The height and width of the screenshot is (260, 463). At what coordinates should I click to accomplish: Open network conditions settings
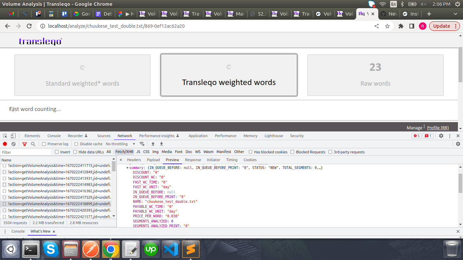click(142, 144)
